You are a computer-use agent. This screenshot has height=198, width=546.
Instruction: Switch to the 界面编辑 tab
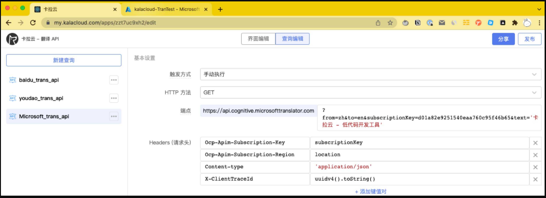coord(258,39)
